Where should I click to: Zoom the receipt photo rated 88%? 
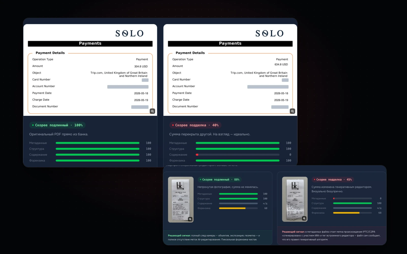coord(190,219)
